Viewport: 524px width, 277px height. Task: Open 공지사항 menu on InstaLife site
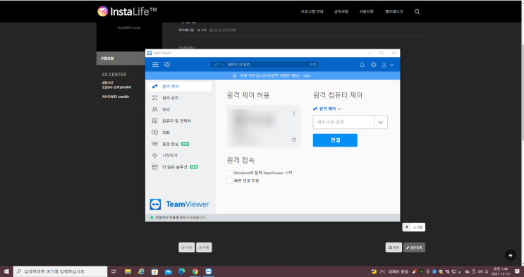pos(341,11)
